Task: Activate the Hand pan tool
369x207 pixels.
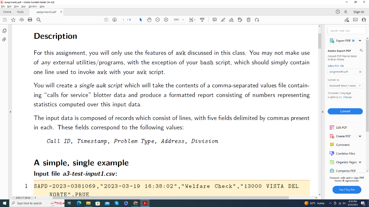Action: click(149, 20)
